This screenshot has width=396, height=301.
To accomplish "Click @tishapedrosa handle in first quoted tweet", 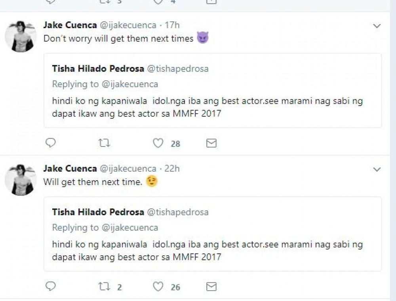I will point(178,69).
